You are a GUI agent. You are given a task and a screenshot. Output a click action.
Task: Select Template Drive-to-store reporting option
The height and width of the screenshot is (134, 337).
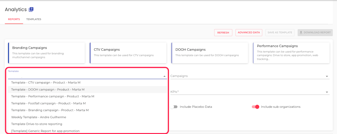click(x=37, y=124)
